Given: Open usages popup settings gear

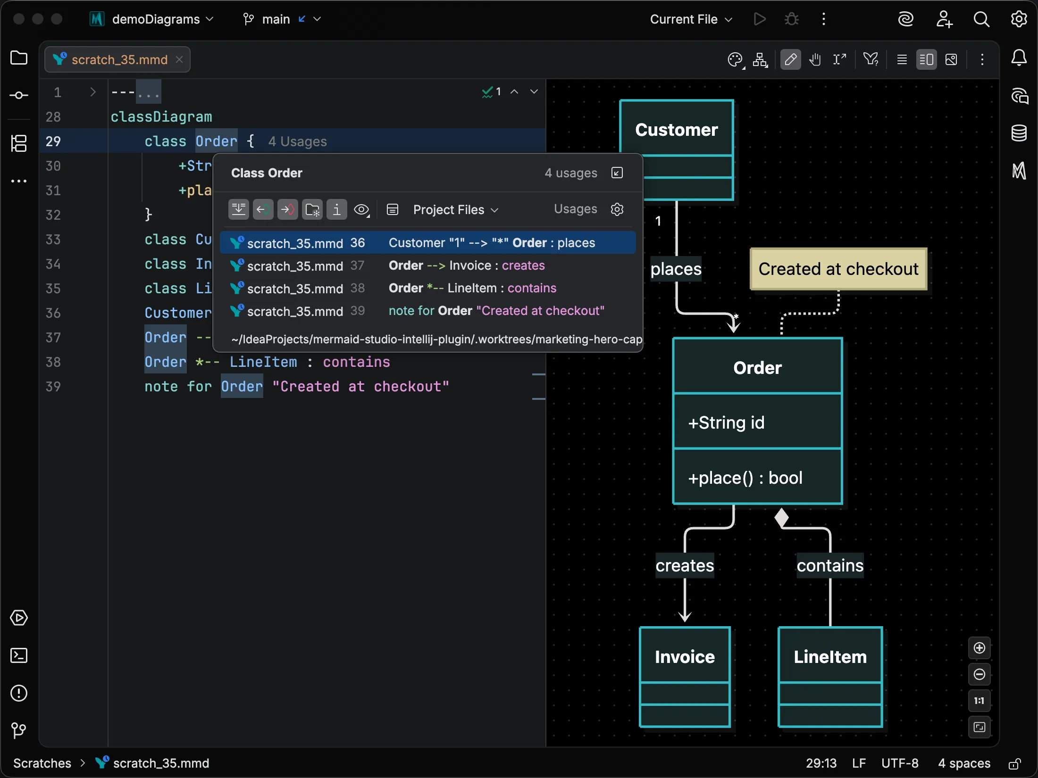Looking at the screenshot, I should (617, 209).
